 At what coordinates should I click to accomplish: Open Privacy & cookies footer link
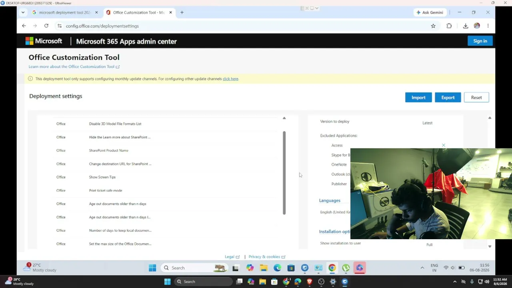click(267, 257)
